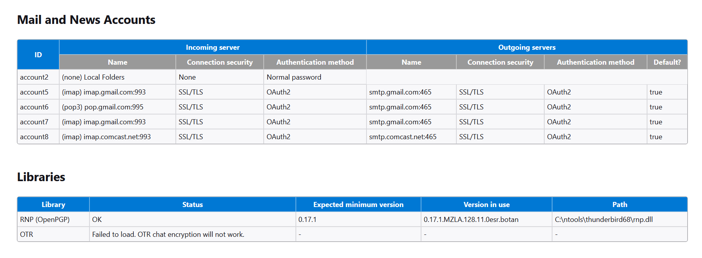The height and width of the screenshot is (258, 702).
Task: Click the rnp.dll path cell
Action: [604, 220]
